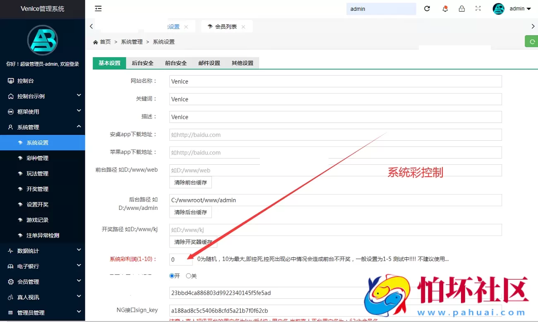Screen dimensions: 538x322
Task: Click the lock screen icon
Action: (462, 8)
